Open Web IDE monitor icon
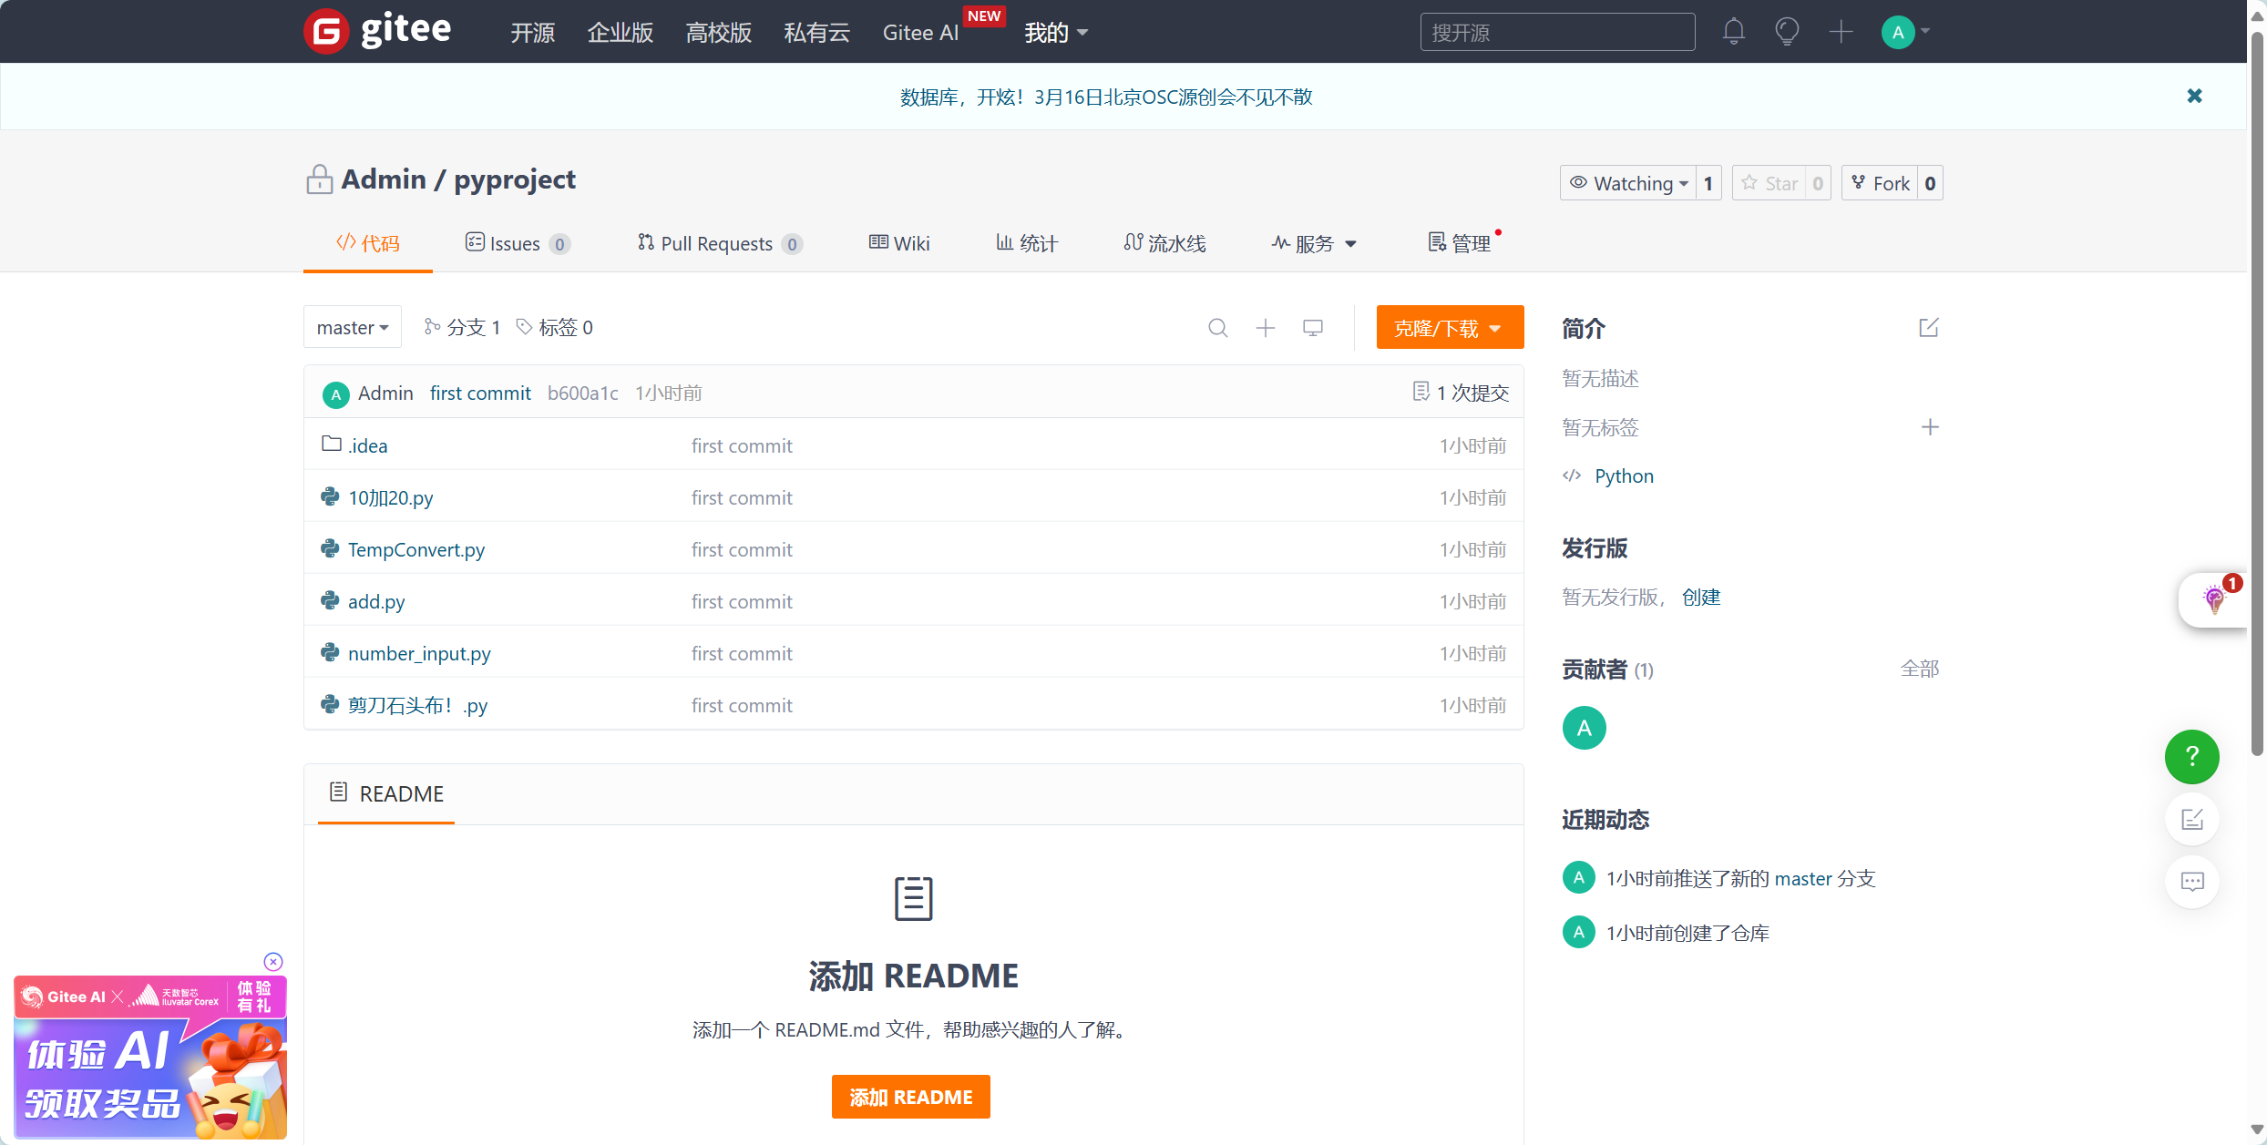2267x1145 pixels. (1312, 328)
